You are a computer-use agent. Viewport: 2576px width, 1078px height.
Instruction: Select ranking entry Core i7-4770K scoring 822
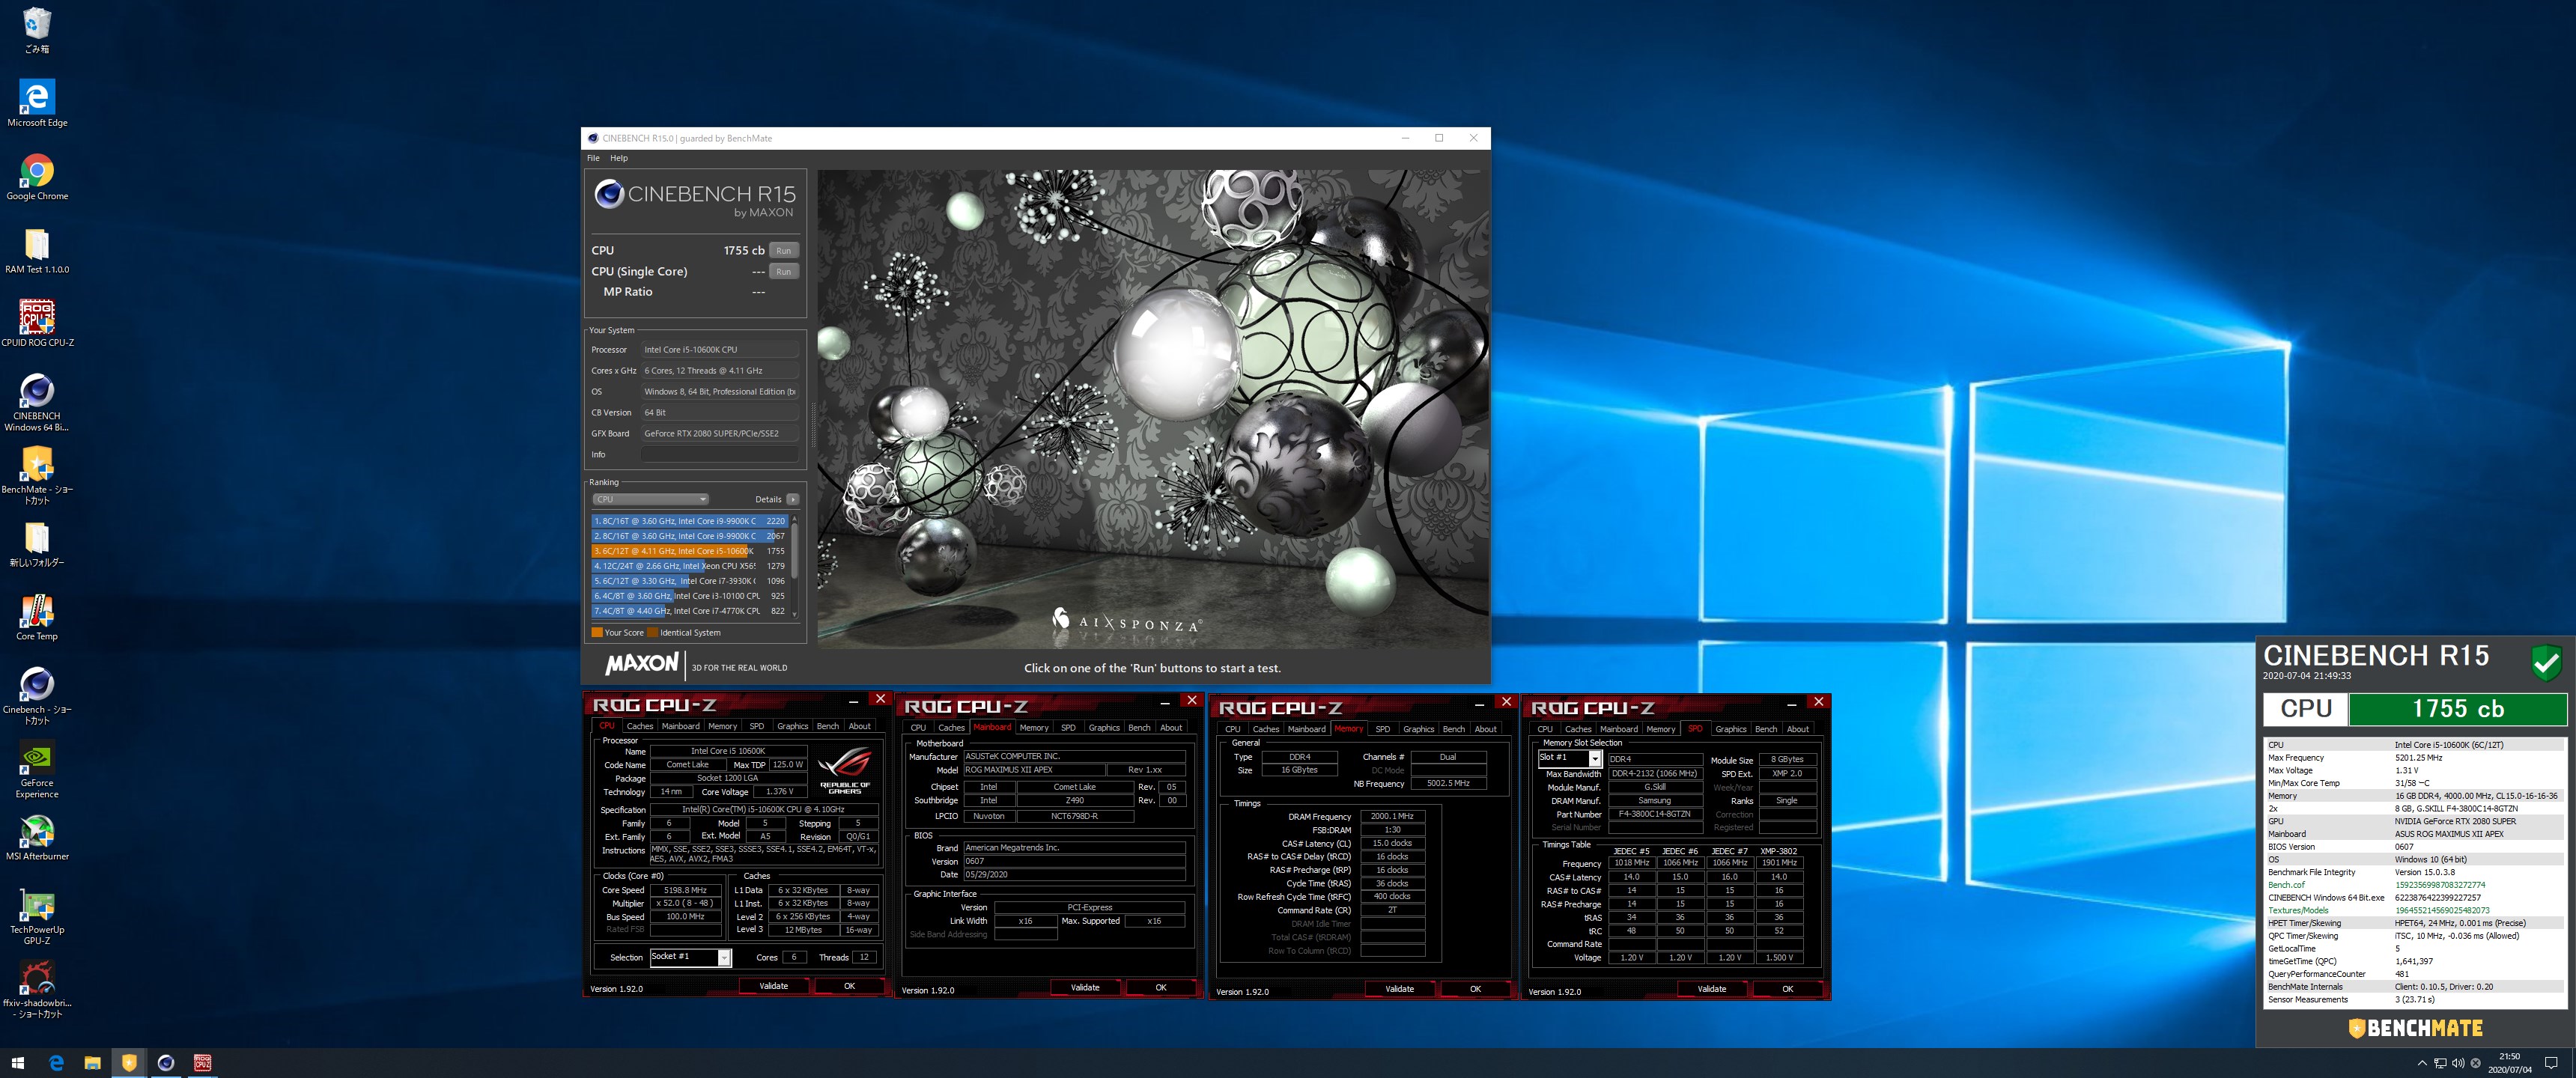(690, 611)
